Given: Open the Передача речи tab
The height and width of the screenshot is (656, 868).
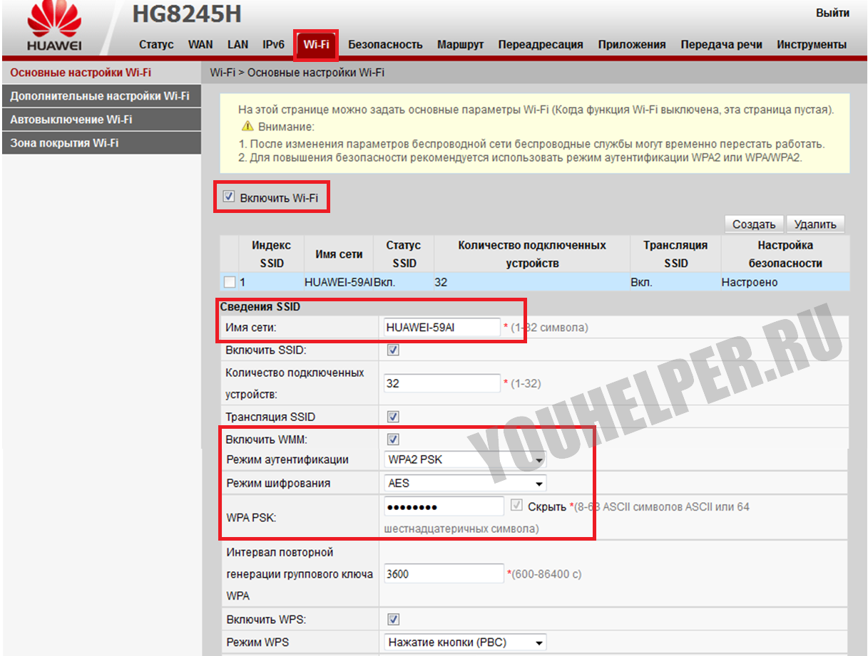Looking at the screenshot, I should coord(721,44).
